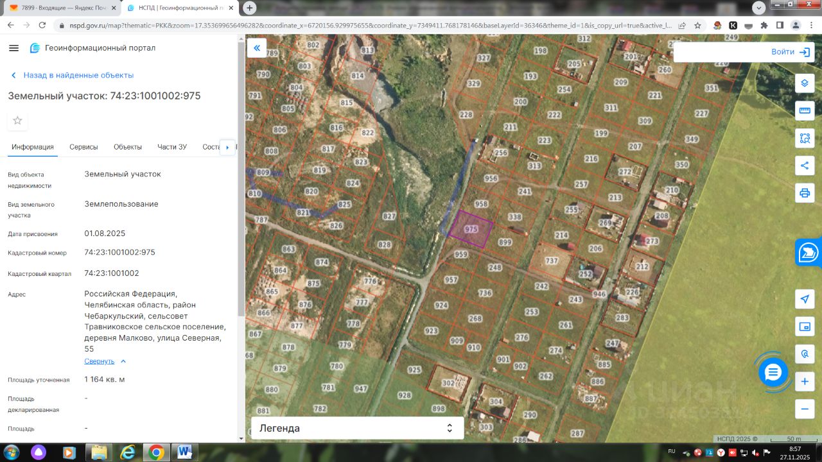This screenshot has height=462, width=822.
Task: Open the Chrome profile avatar
Action: pyautogui.click(x=795, y=26)
